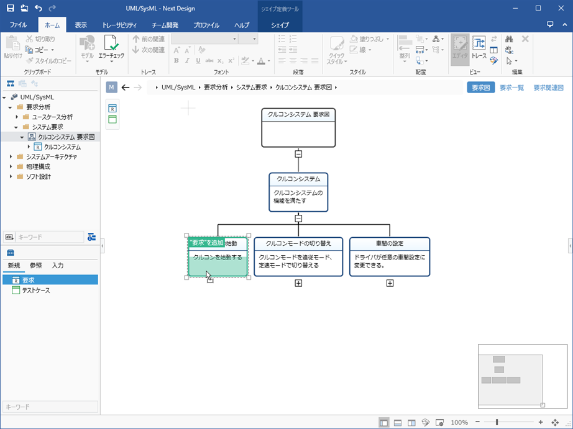
Task: Click the undo arrow in the title bar
Action: coord(39,8)
